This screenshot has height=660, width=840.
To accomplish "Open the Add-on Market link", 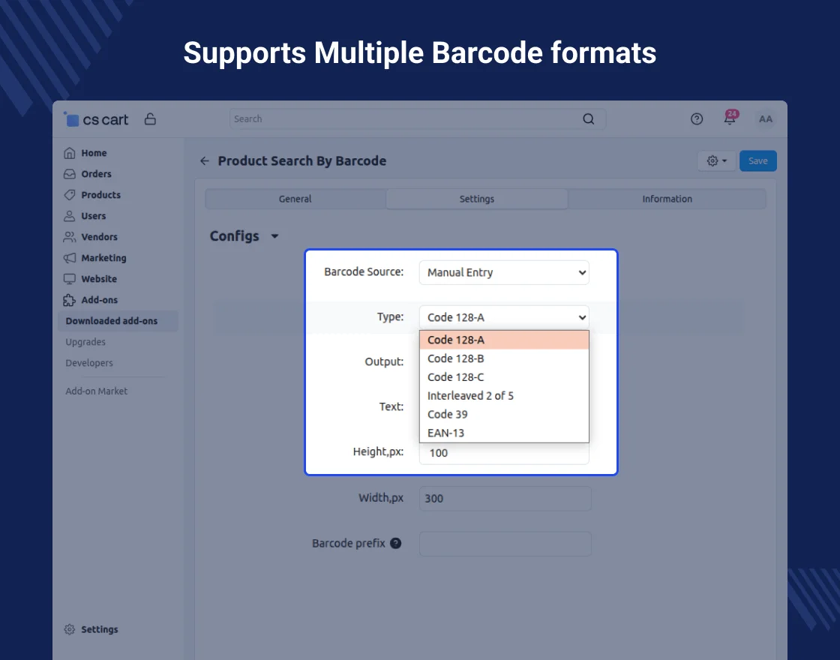I will pos(97,391).
